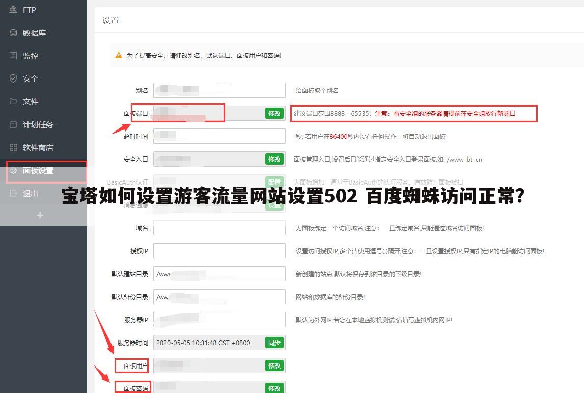The width and height of the screenshot is (584, 393).
Task: Click the red 86400 seconds value
Action: (339, 137)
